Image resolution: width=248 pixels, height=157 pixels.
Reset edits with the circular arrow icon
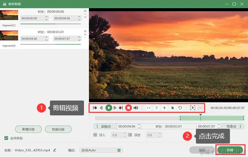tap(180, 108)
